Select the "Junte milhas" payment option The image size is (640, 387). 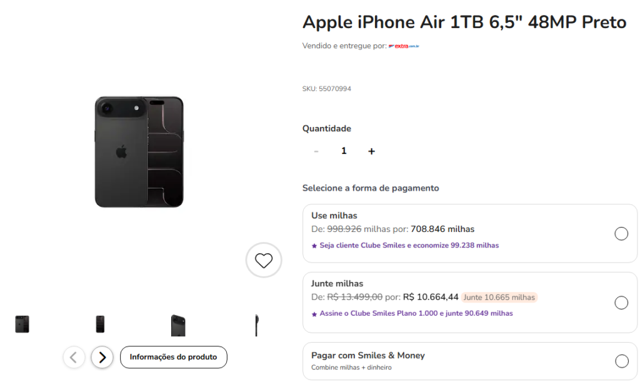coord(621,303)
